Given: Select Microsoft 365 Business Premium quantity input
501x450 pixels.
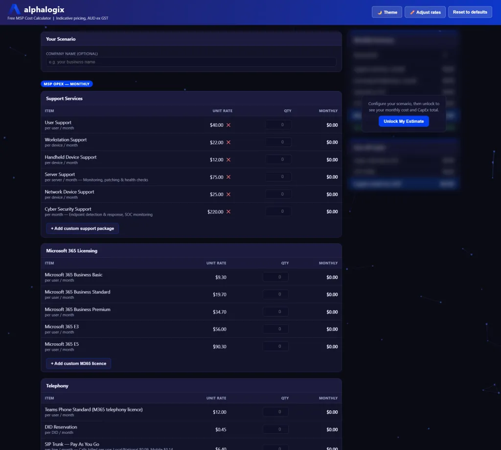Looking at the screenshot, I should pos(276,312).
